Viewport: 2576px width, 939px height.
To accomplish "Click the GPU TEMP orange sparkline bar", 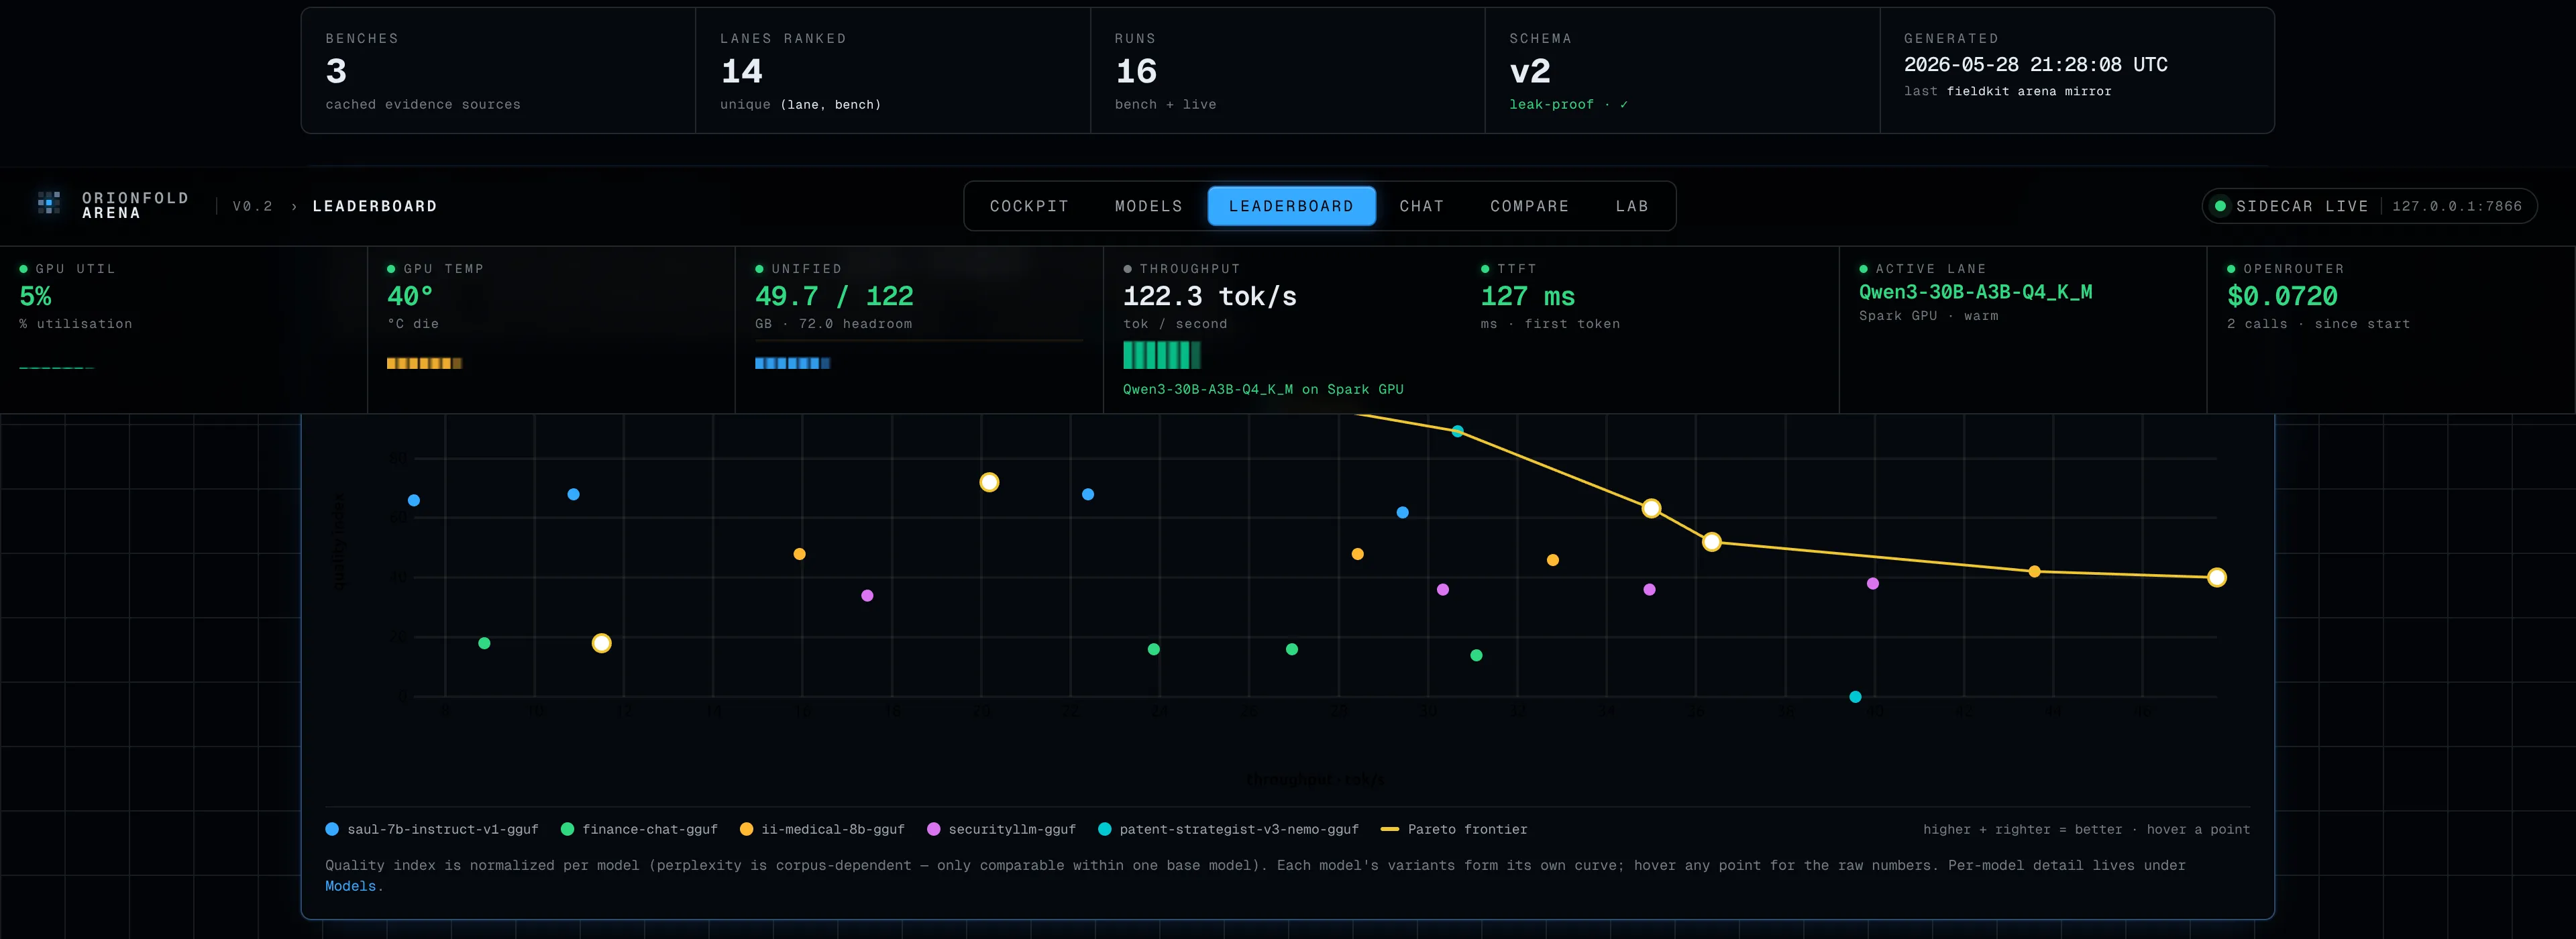I will click(424, 363).
